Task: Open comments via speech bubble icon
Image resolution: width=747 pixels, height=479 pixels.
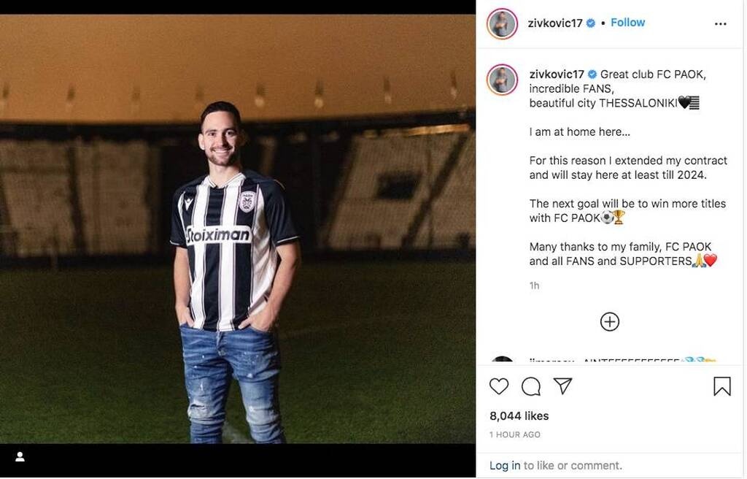Action: click(531, 386)
